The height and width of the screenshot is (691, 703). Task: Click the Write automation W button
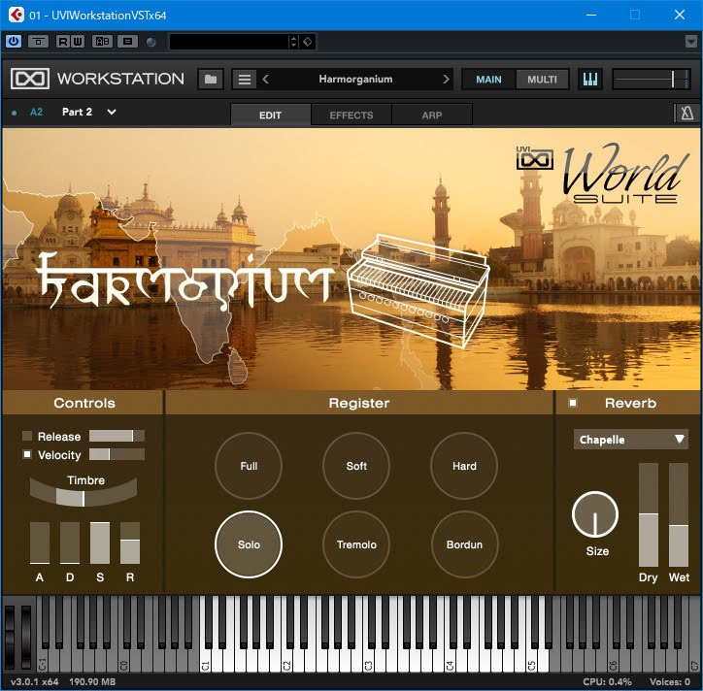(x=78, y=42)
